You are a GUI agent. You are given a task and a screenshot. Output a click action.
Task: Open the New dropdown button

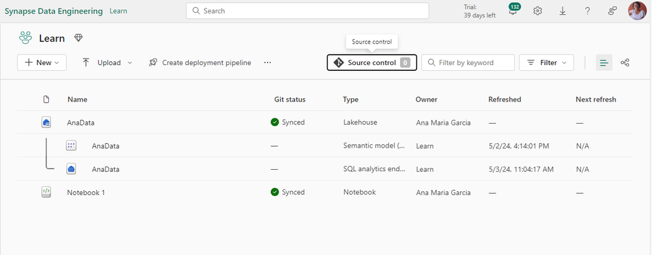point(42,62)
